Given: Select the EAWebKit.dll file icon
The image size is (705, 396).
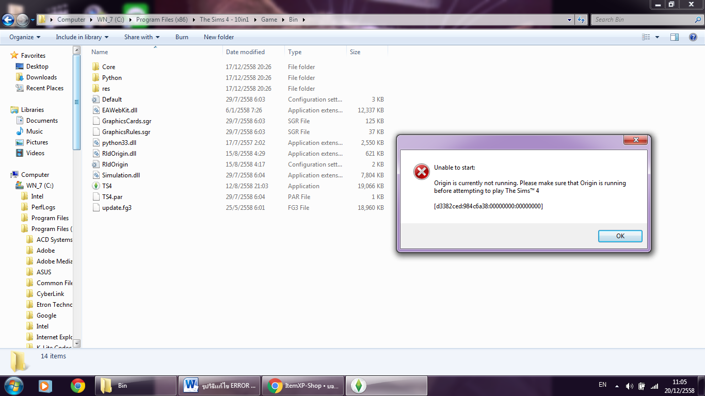Looking at the screenshot, I should pos(95,110).
